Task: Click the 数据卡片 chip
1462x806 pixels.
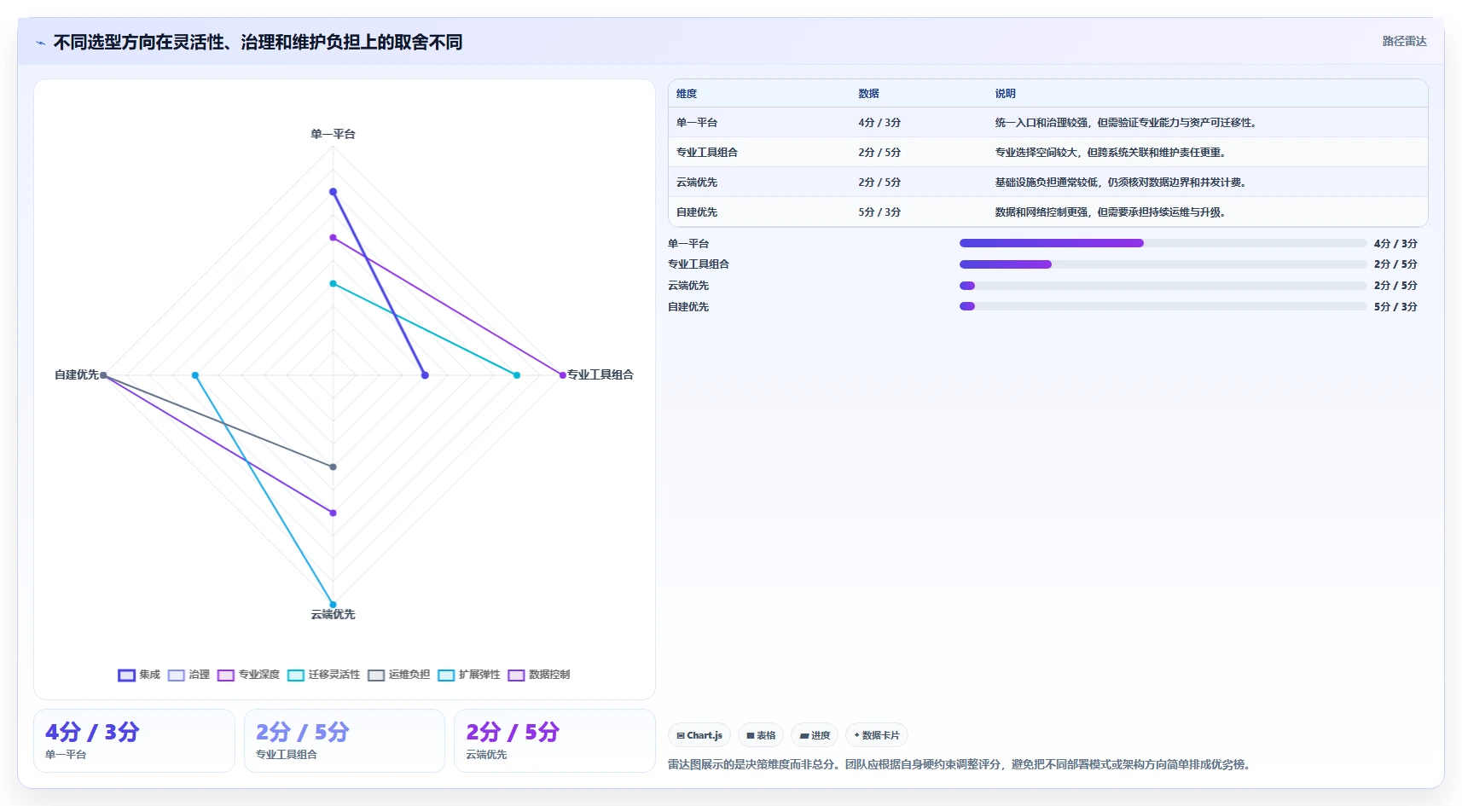Action: pyautogui.click(x=877, y=735)
